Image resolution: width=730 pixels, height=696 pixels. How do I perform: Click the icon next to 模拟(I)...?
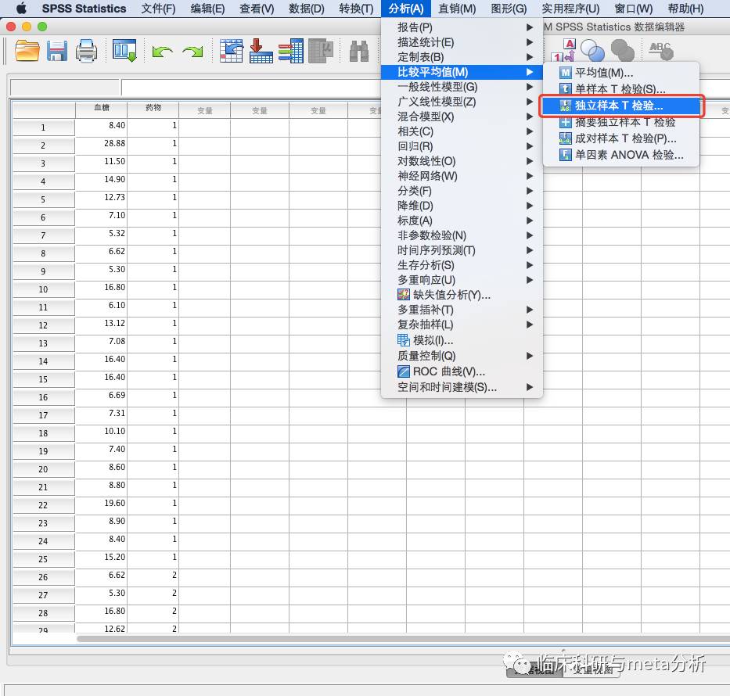coord(404,340)
